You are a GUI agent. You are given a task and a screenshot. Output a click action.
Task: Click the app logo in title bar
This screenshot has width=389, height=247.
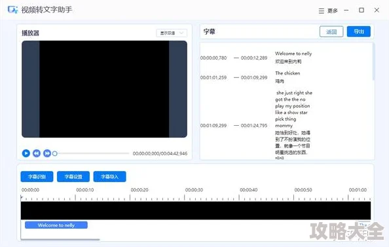[12, 10]
